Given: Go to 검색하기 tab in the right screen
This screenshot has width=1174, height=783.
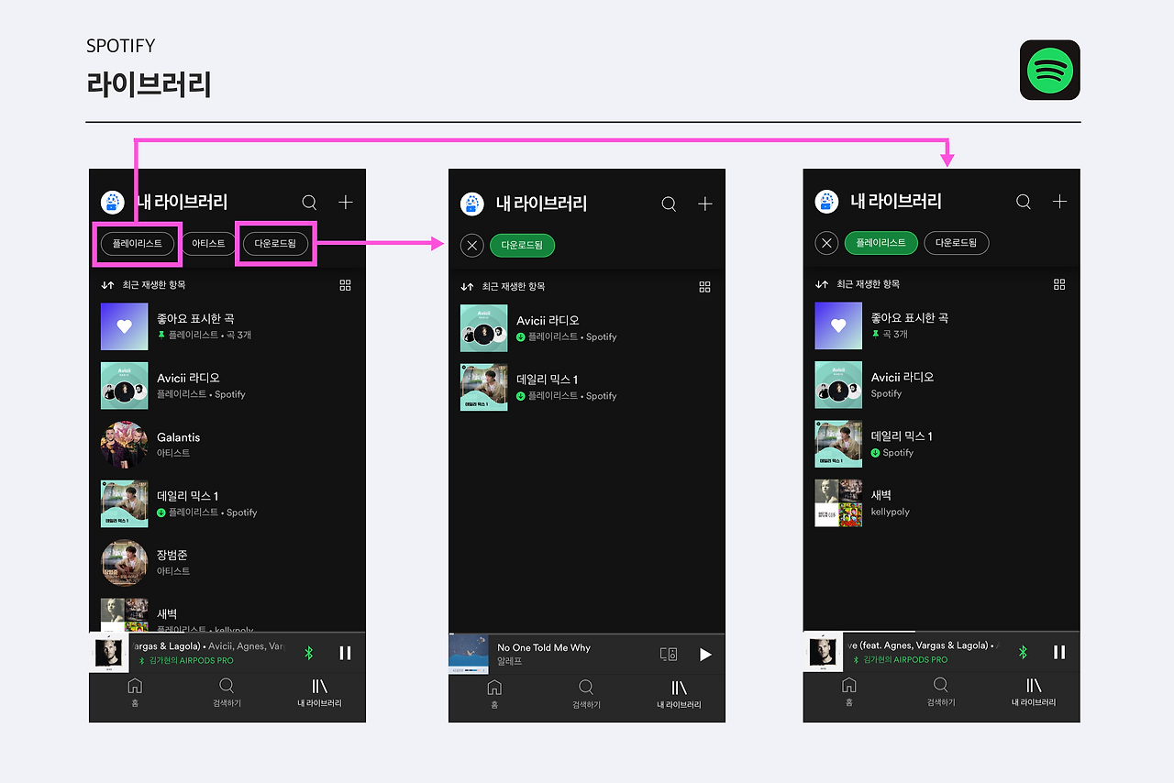Looking at the screenshot, I should (x=941, y=690).
